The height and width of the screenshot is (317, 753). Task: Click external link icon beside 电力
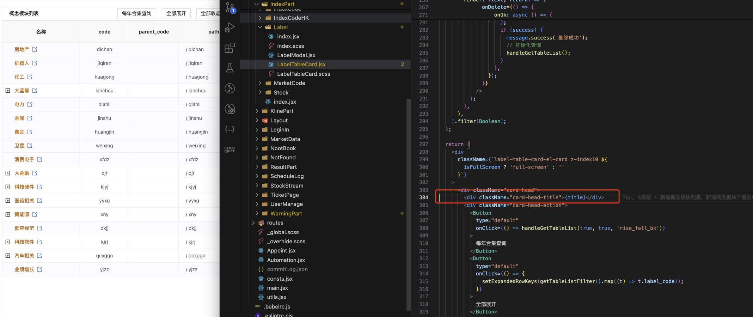pos(30,104)
